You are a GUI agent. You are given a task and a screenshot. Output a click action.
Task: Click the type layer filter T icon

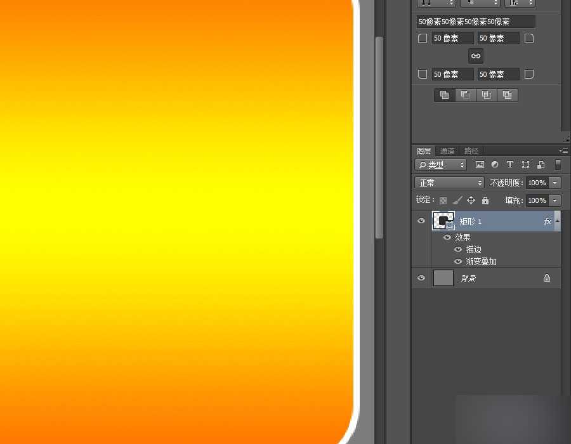[510, 165]
